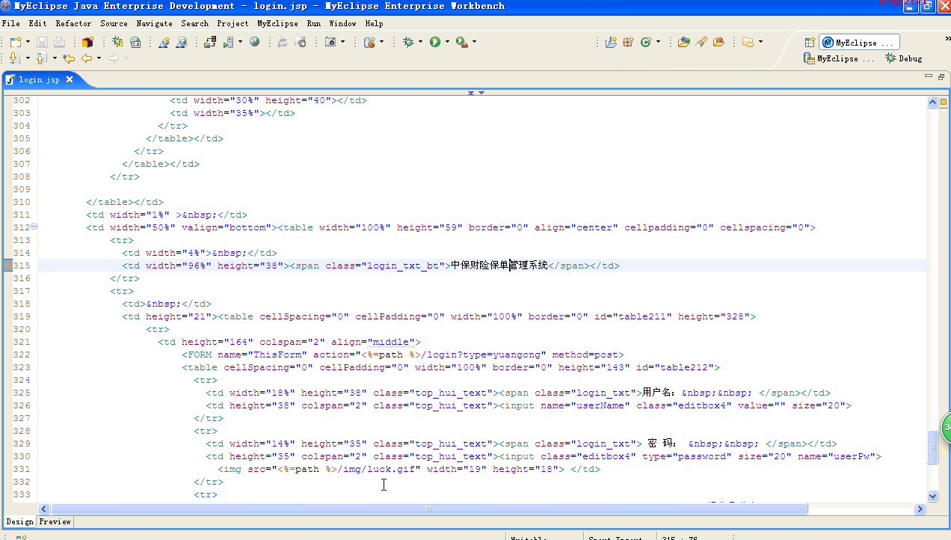Click the vertical scrollbar thumb in editor
The height and width of the screenshot is (540, 951).
click(x=932, y=447)
